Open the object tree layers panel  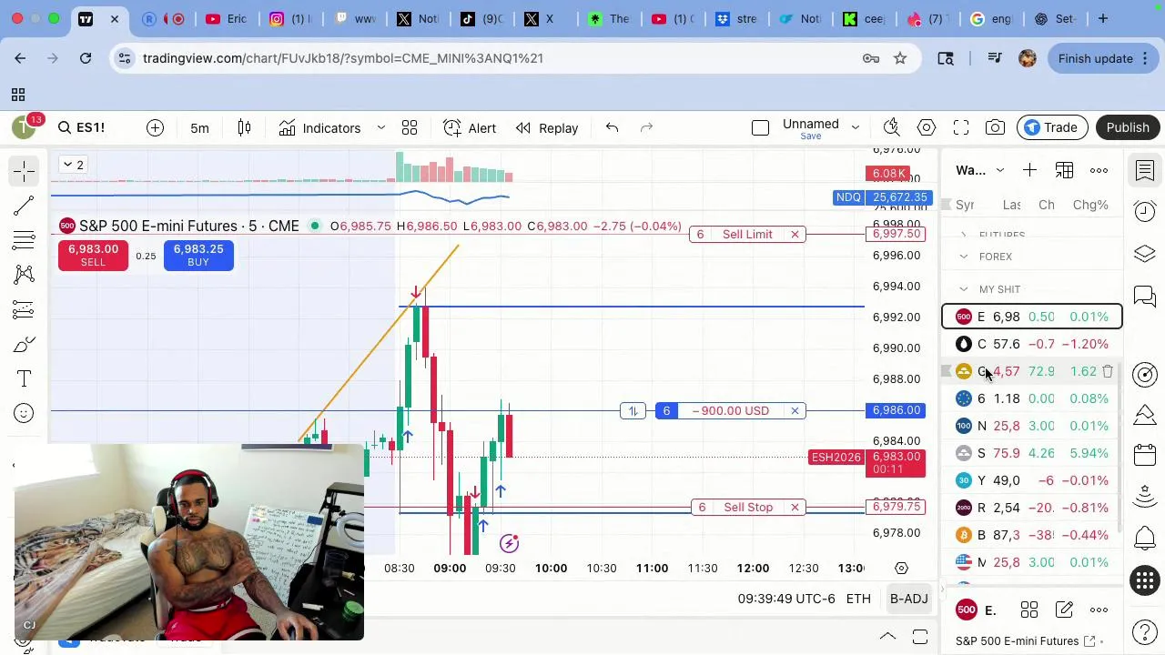1145,254
